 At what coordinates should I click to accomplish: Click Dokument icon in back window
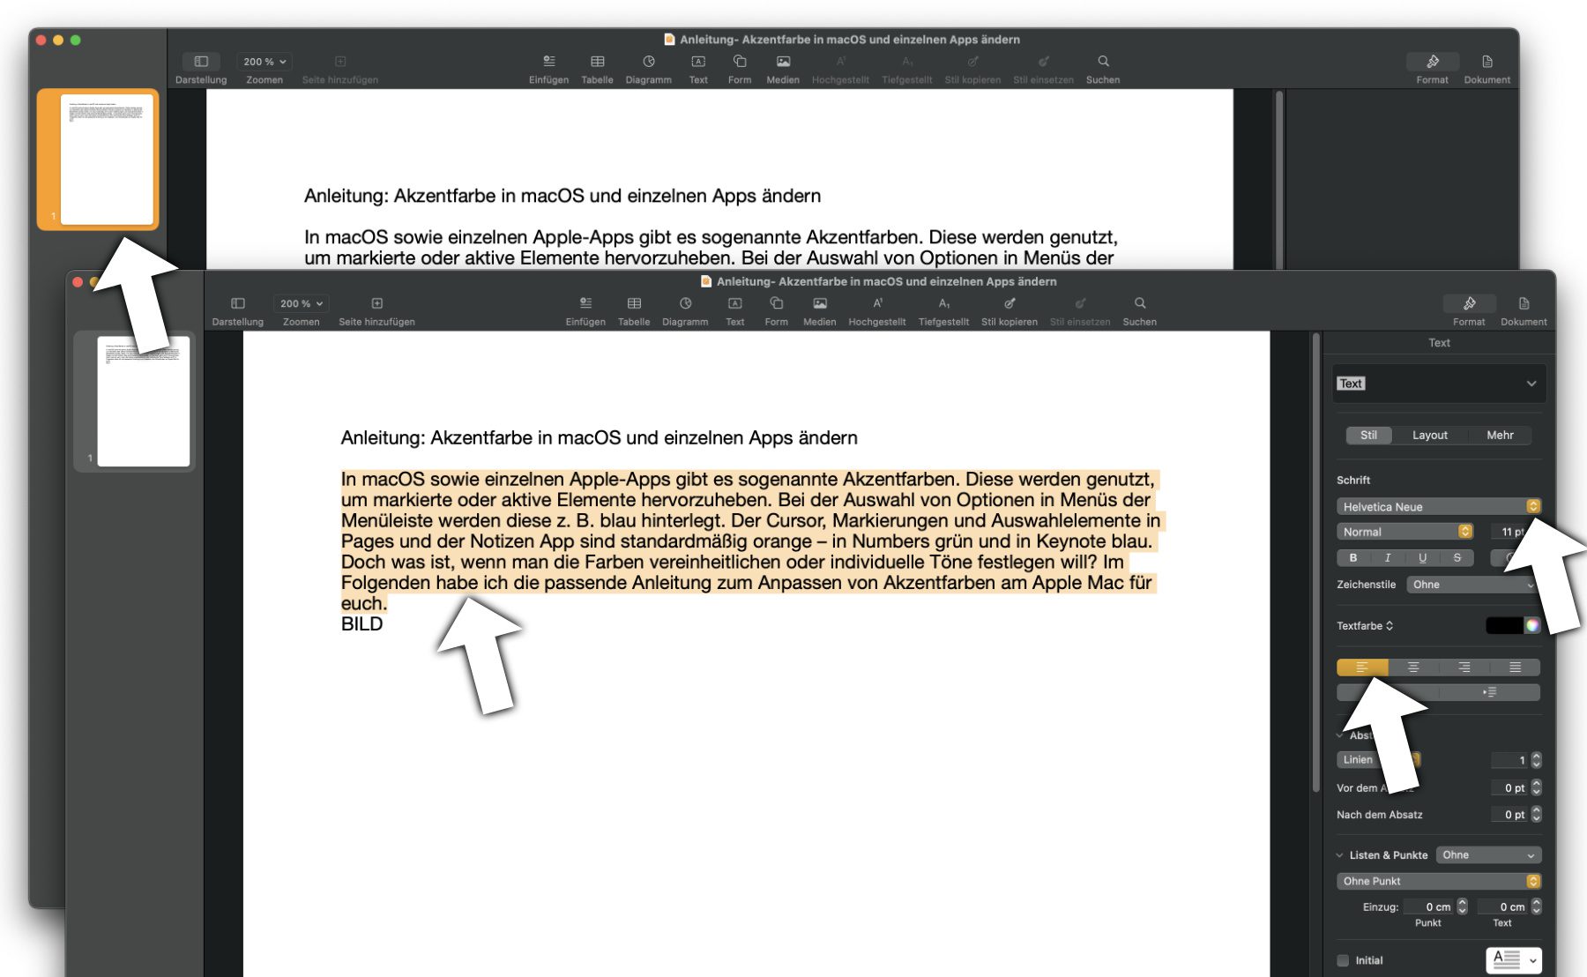[x=1487, y=62]
